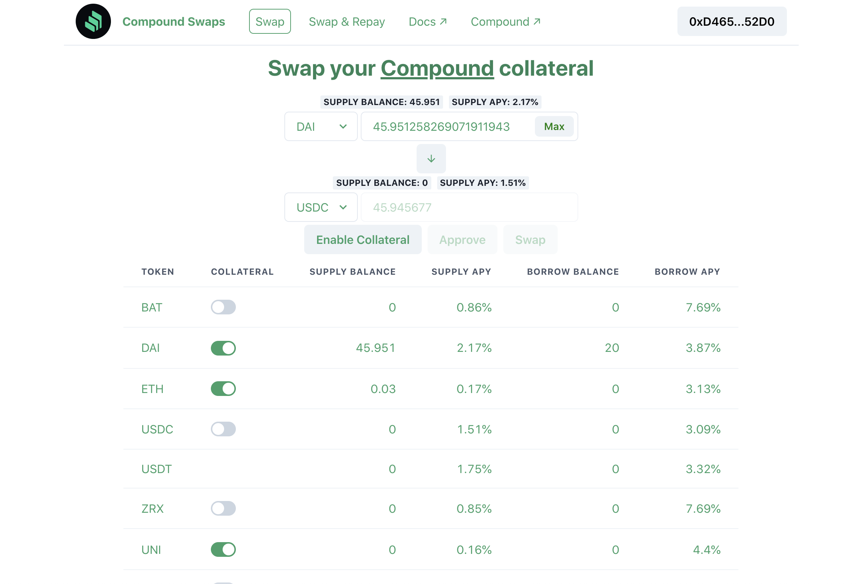Click the Compound Swaps logo icon
Viewport: 867px width, 584px height.
point(93,22)
